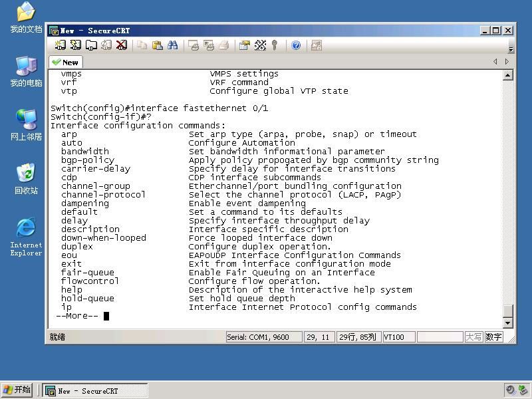Click the 'carrier-delay' command text
The height and width of the screenshot is (399, 532).
tap(96, 169)
